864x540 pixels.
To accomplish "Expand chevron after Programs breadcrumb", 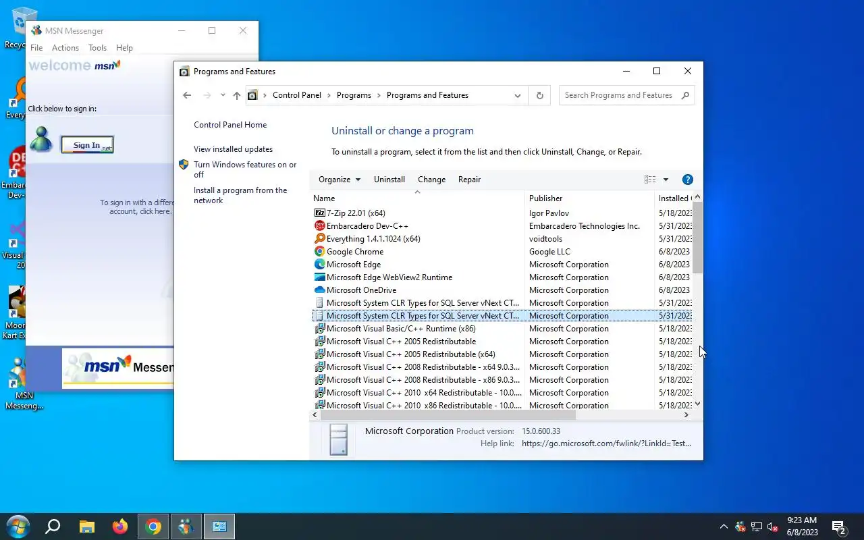I will pyautogui.click(x=379, y=95).
